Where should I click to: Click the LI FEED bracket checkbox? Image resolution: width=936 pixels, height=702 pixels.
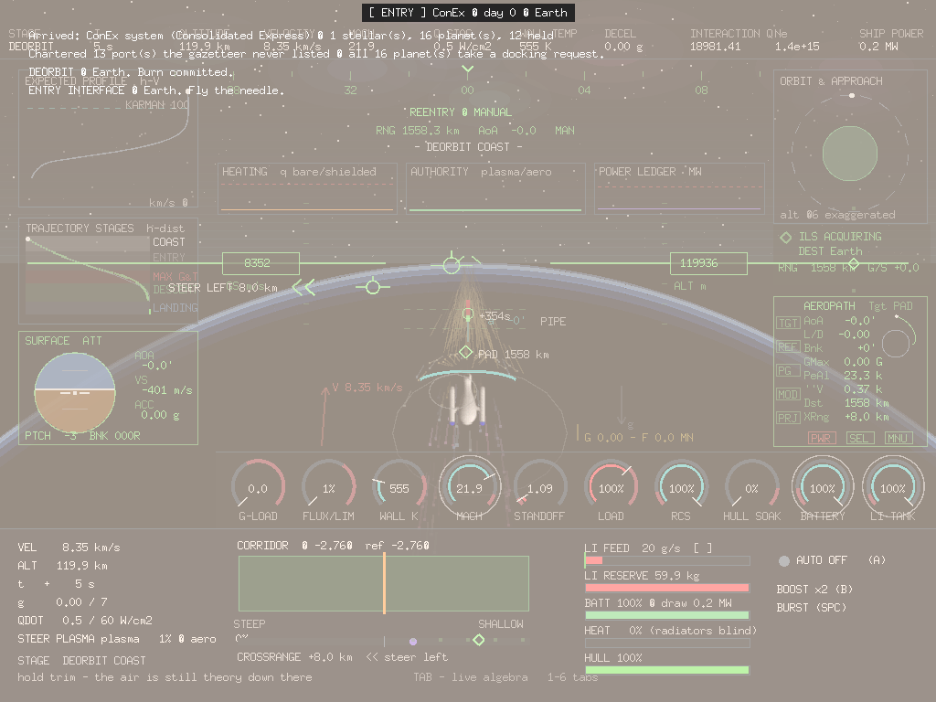tap(703, 548)
